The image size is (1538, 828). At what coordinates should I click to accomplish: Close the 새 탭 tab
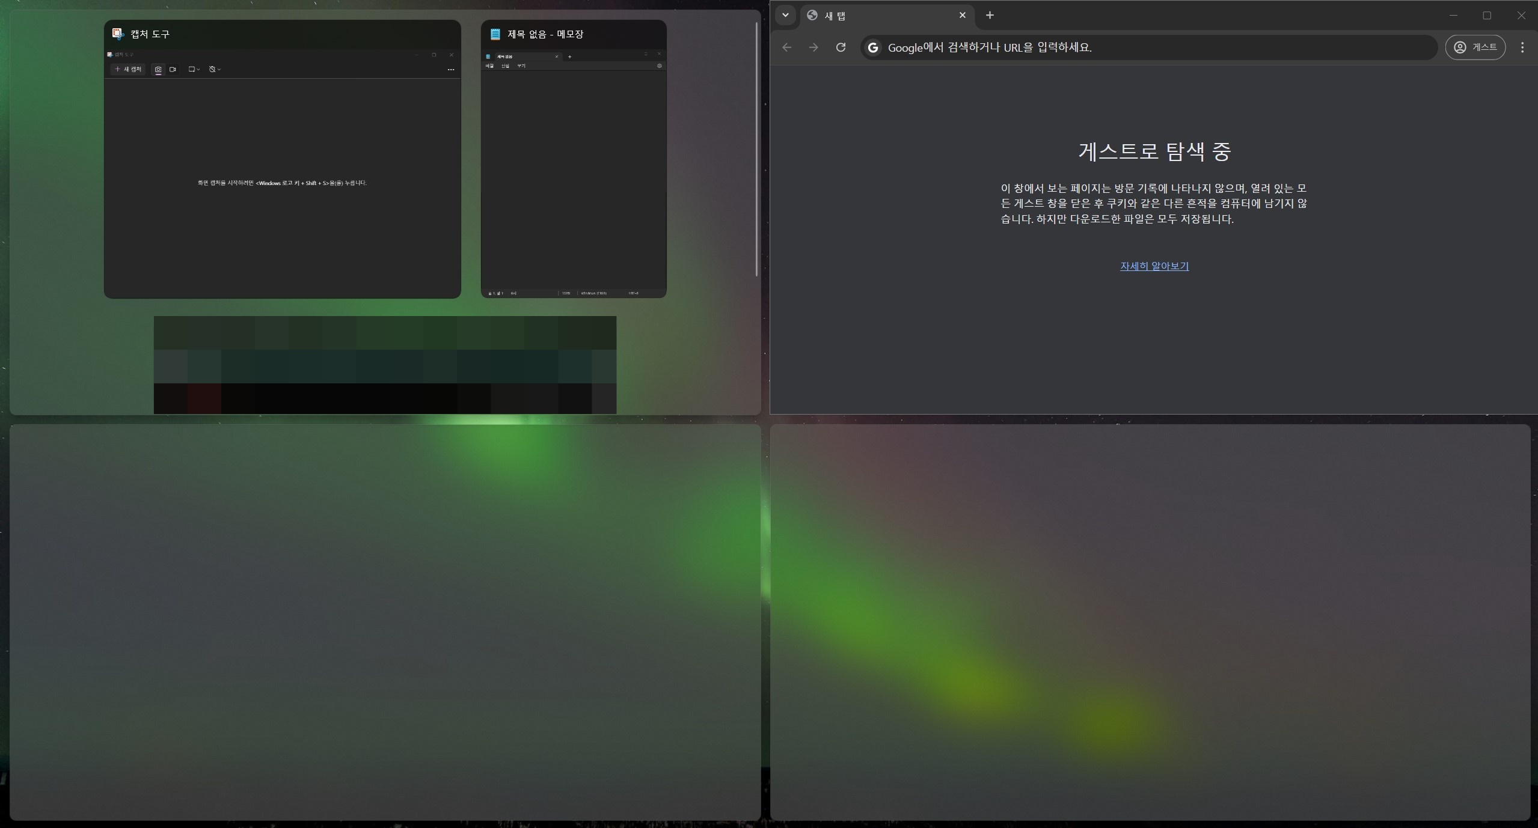[963, 15]
